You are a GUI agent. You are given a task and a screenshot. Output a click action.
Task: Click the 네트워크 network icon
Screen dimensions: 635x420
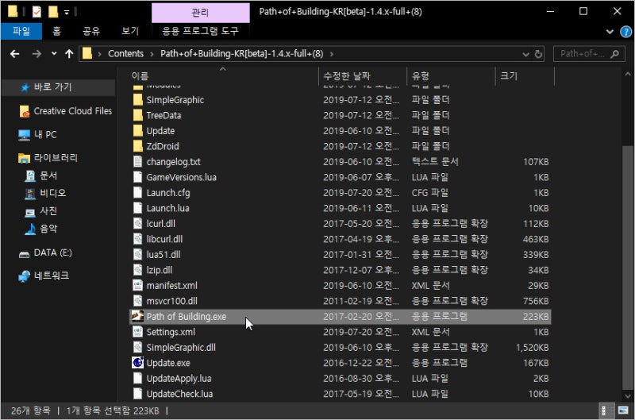(x=25, y=276)
